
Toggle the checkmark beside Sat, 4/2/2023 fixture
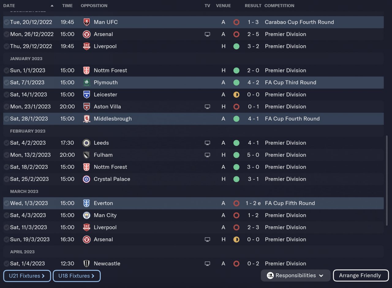point(6,143)
